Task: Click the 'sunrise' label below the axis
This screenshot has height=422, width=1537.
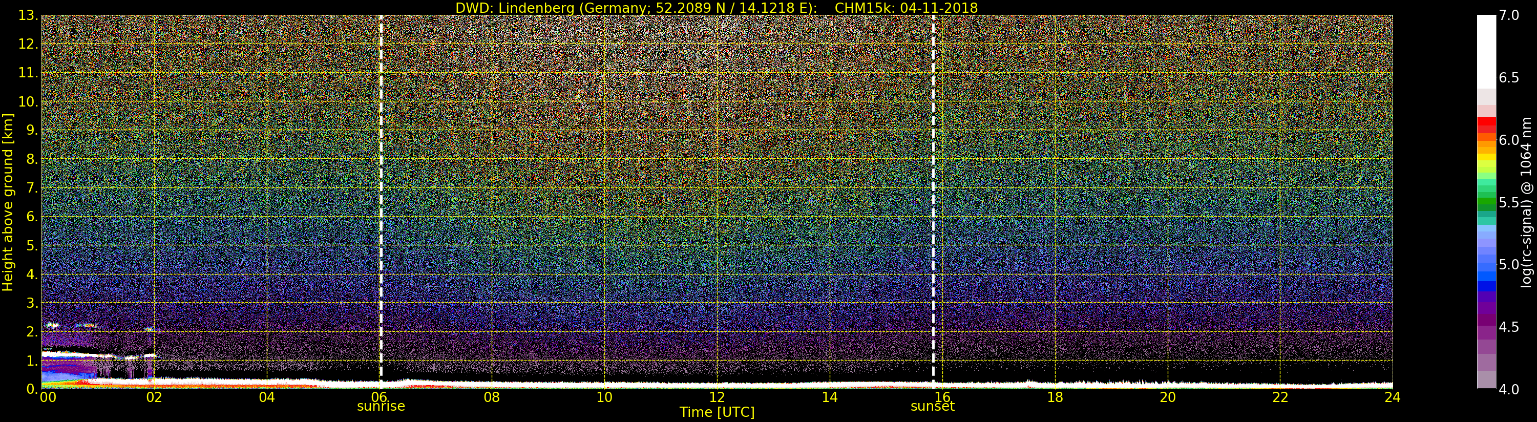Action: [x=381, y=407]
